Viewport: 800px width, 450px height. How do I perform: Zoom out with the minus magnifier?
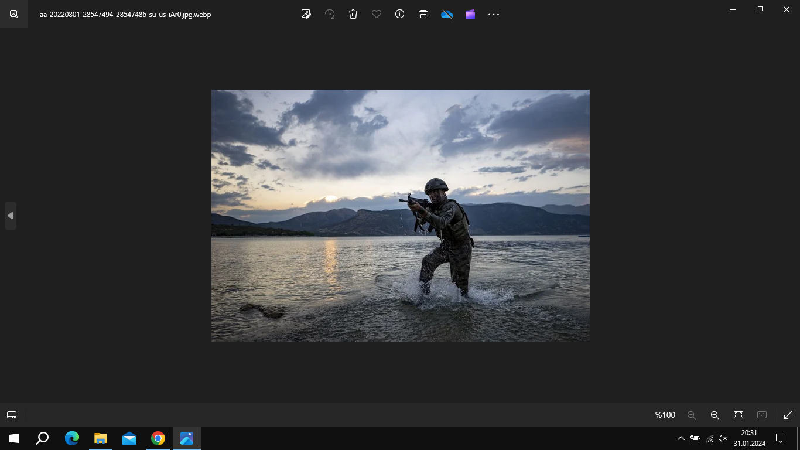tap(692, 415)
